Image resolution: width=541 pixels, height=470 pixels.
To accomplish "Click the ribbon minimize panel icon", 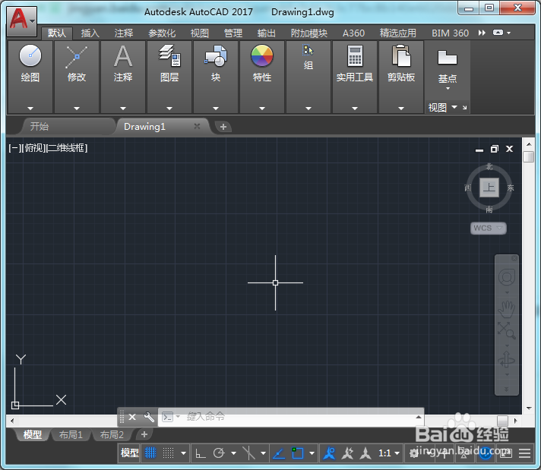I will click(x=498, y=33).
